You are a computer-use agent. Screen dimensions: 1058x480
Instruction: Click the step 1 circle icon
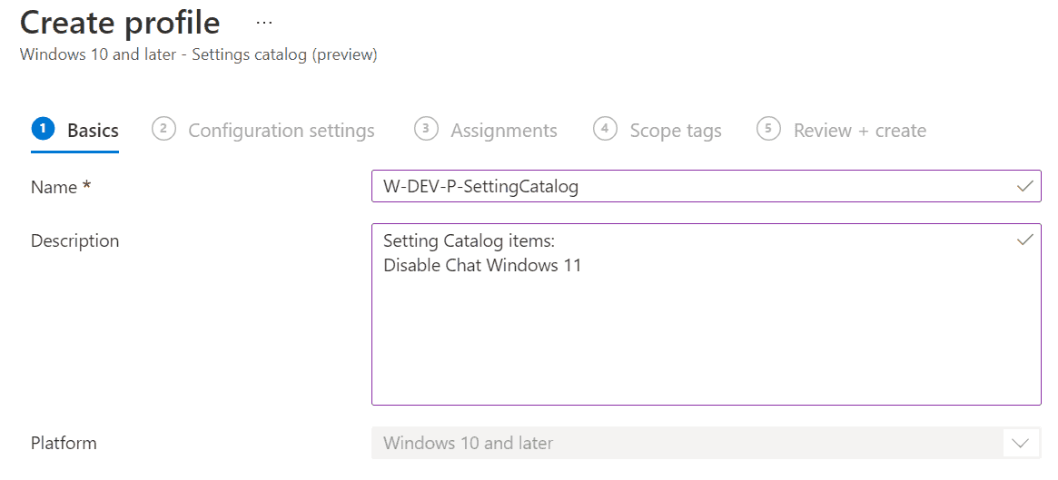click(43, 129)
